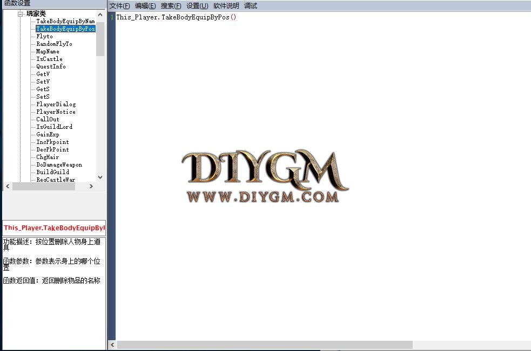
Task: Select the SetV function
Action: (43, 81)
